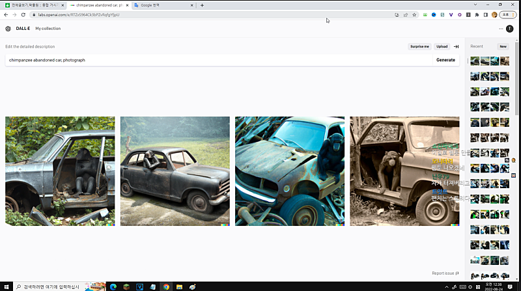Screen dimensions: 521x291
Task: Click the Chrome error update button
Action: pos(508,14)
